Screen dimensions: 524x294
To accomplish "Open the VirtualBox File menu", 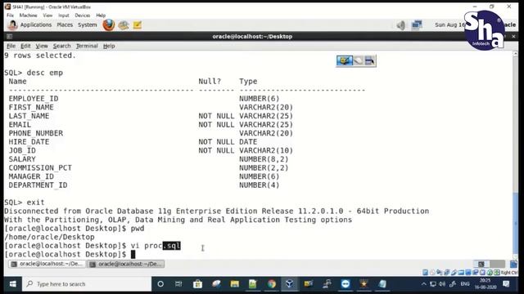I will click(11, 16).
